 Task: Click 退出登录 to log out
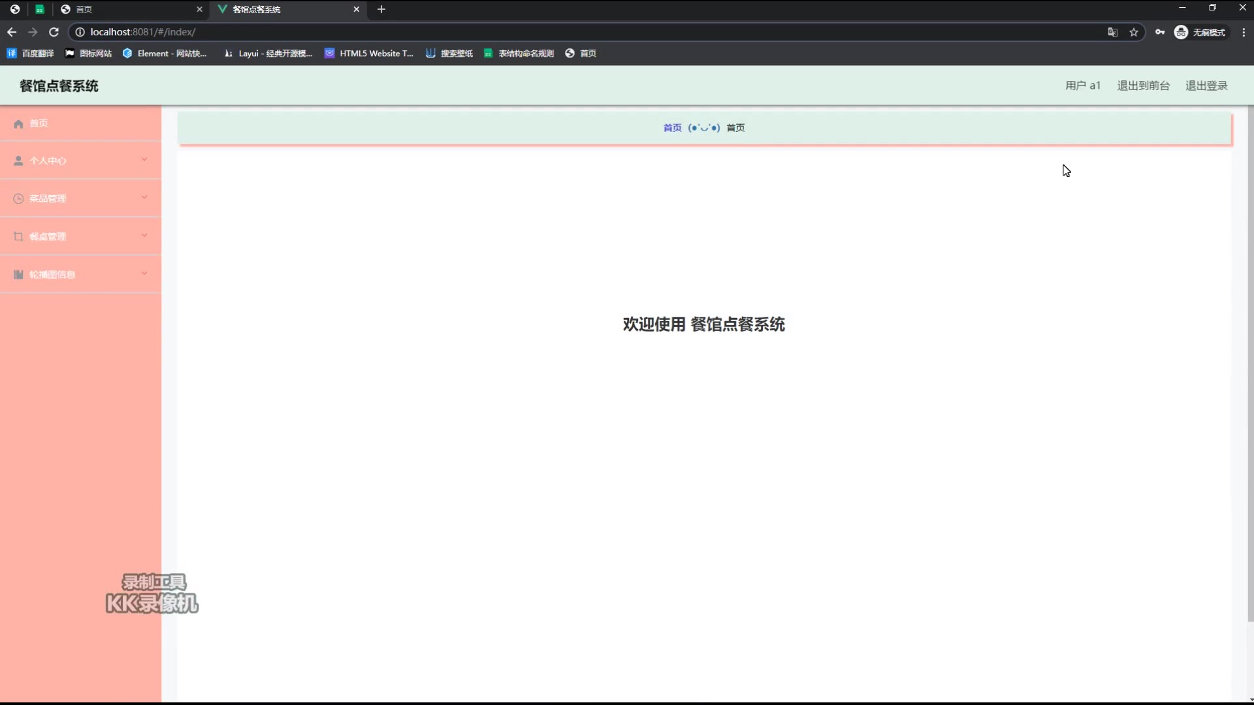coord(1206,86)
